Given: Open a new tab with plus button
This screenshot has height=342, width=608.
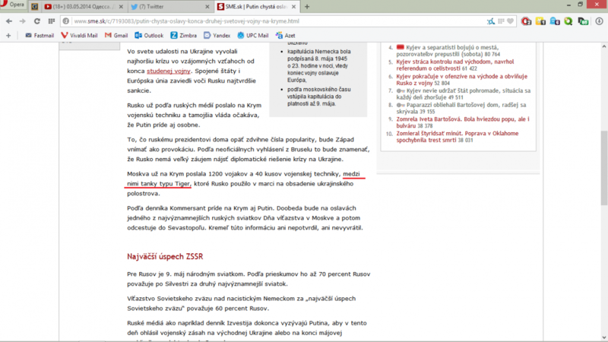Looking at the screenshot, I should [307, 7].
